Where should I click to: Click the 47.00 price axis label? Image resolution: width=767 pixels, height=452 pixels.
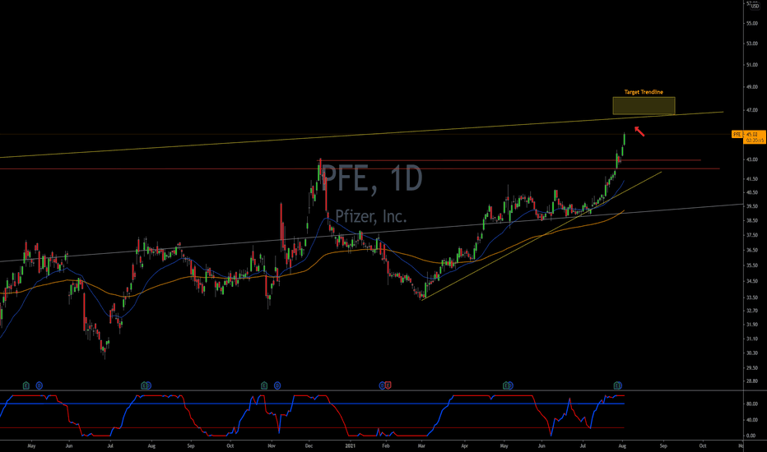point(752,110)
